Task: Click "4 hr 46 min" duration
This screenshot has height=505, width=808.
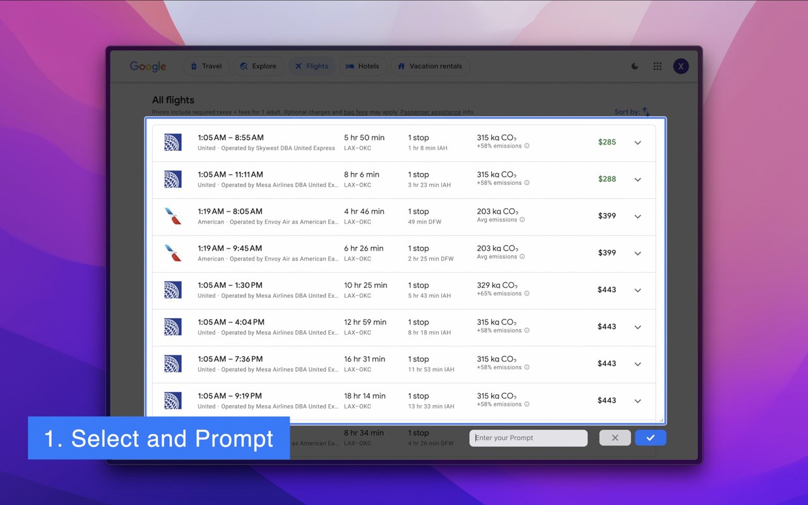Action: (364, 211)
